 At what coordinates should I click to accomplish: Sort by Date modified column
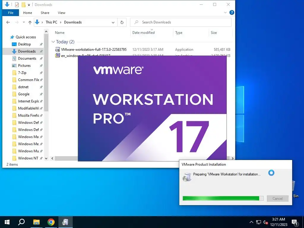(x=143, y=33)
